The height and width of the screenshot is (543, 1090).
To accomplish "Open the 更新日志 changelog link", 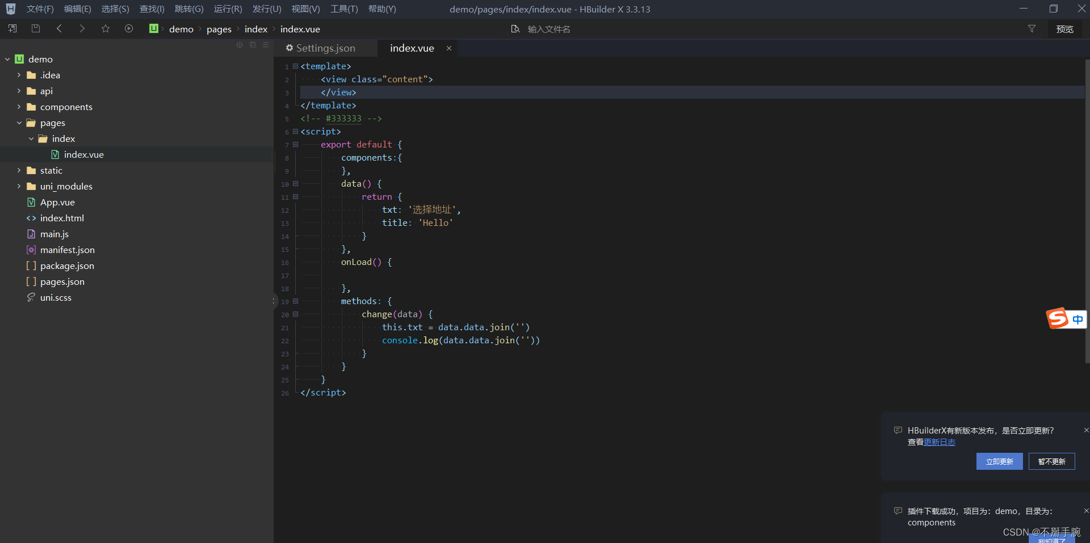I will [x=940, y=442].
